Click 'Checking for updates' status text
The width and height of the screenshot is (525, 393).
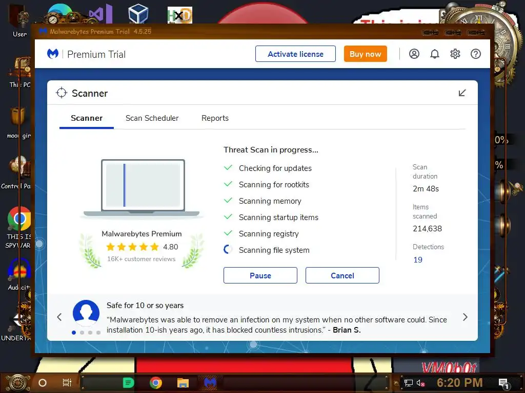[275, 168]
